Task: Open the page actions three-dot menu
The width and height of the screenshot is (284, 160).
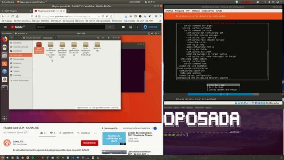Action: [99, 16]
